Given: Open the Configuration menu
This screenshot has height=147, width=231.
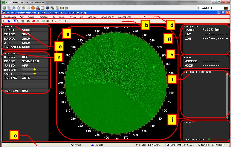Looking at the screenshot, I should [x=10, y=17].
